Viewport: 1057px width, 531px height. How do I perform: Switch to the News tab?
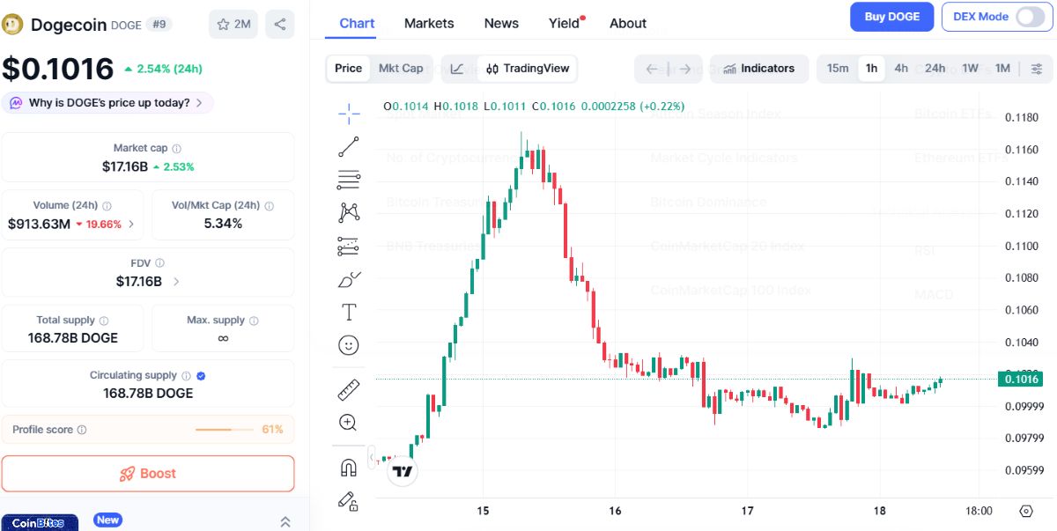tap(501, 24)
